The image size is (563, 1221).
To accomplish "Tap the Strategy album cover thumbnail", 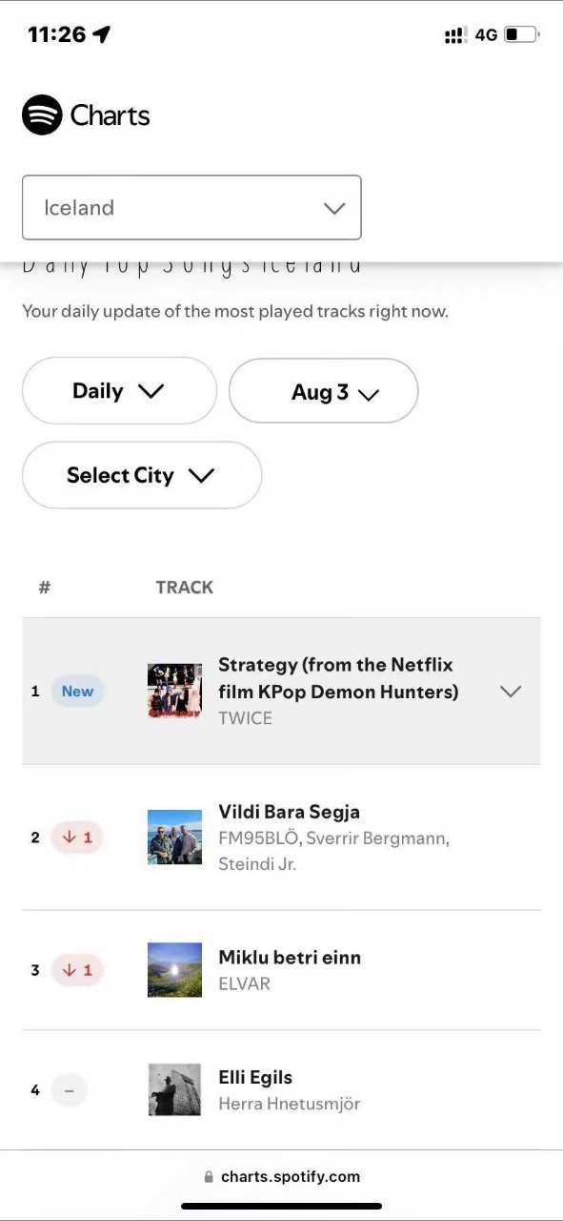I will (174, 691).
